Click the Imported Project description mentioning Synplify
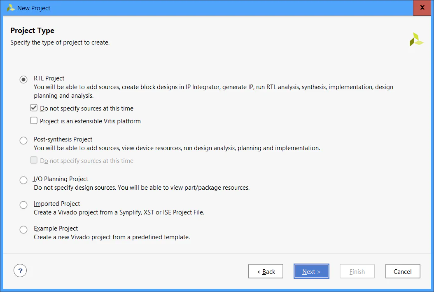This screenshot has width=434, height=292. (x=119, y=212)
